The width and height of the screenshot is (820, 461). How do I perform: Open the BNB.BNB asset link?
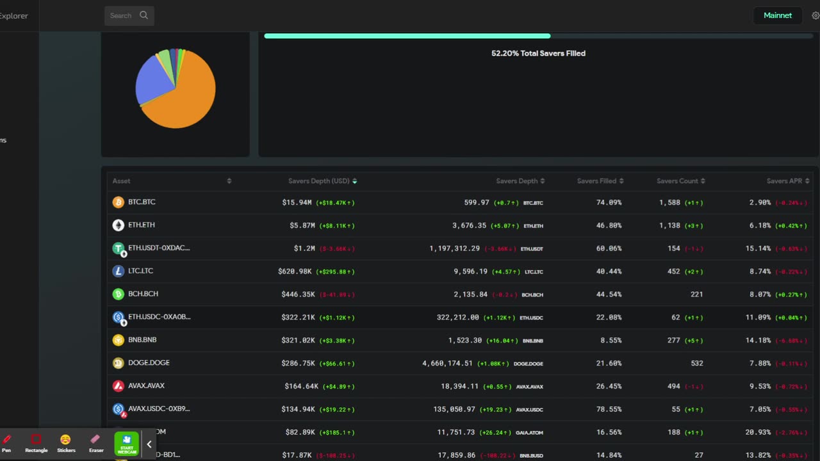coord(142,340)
